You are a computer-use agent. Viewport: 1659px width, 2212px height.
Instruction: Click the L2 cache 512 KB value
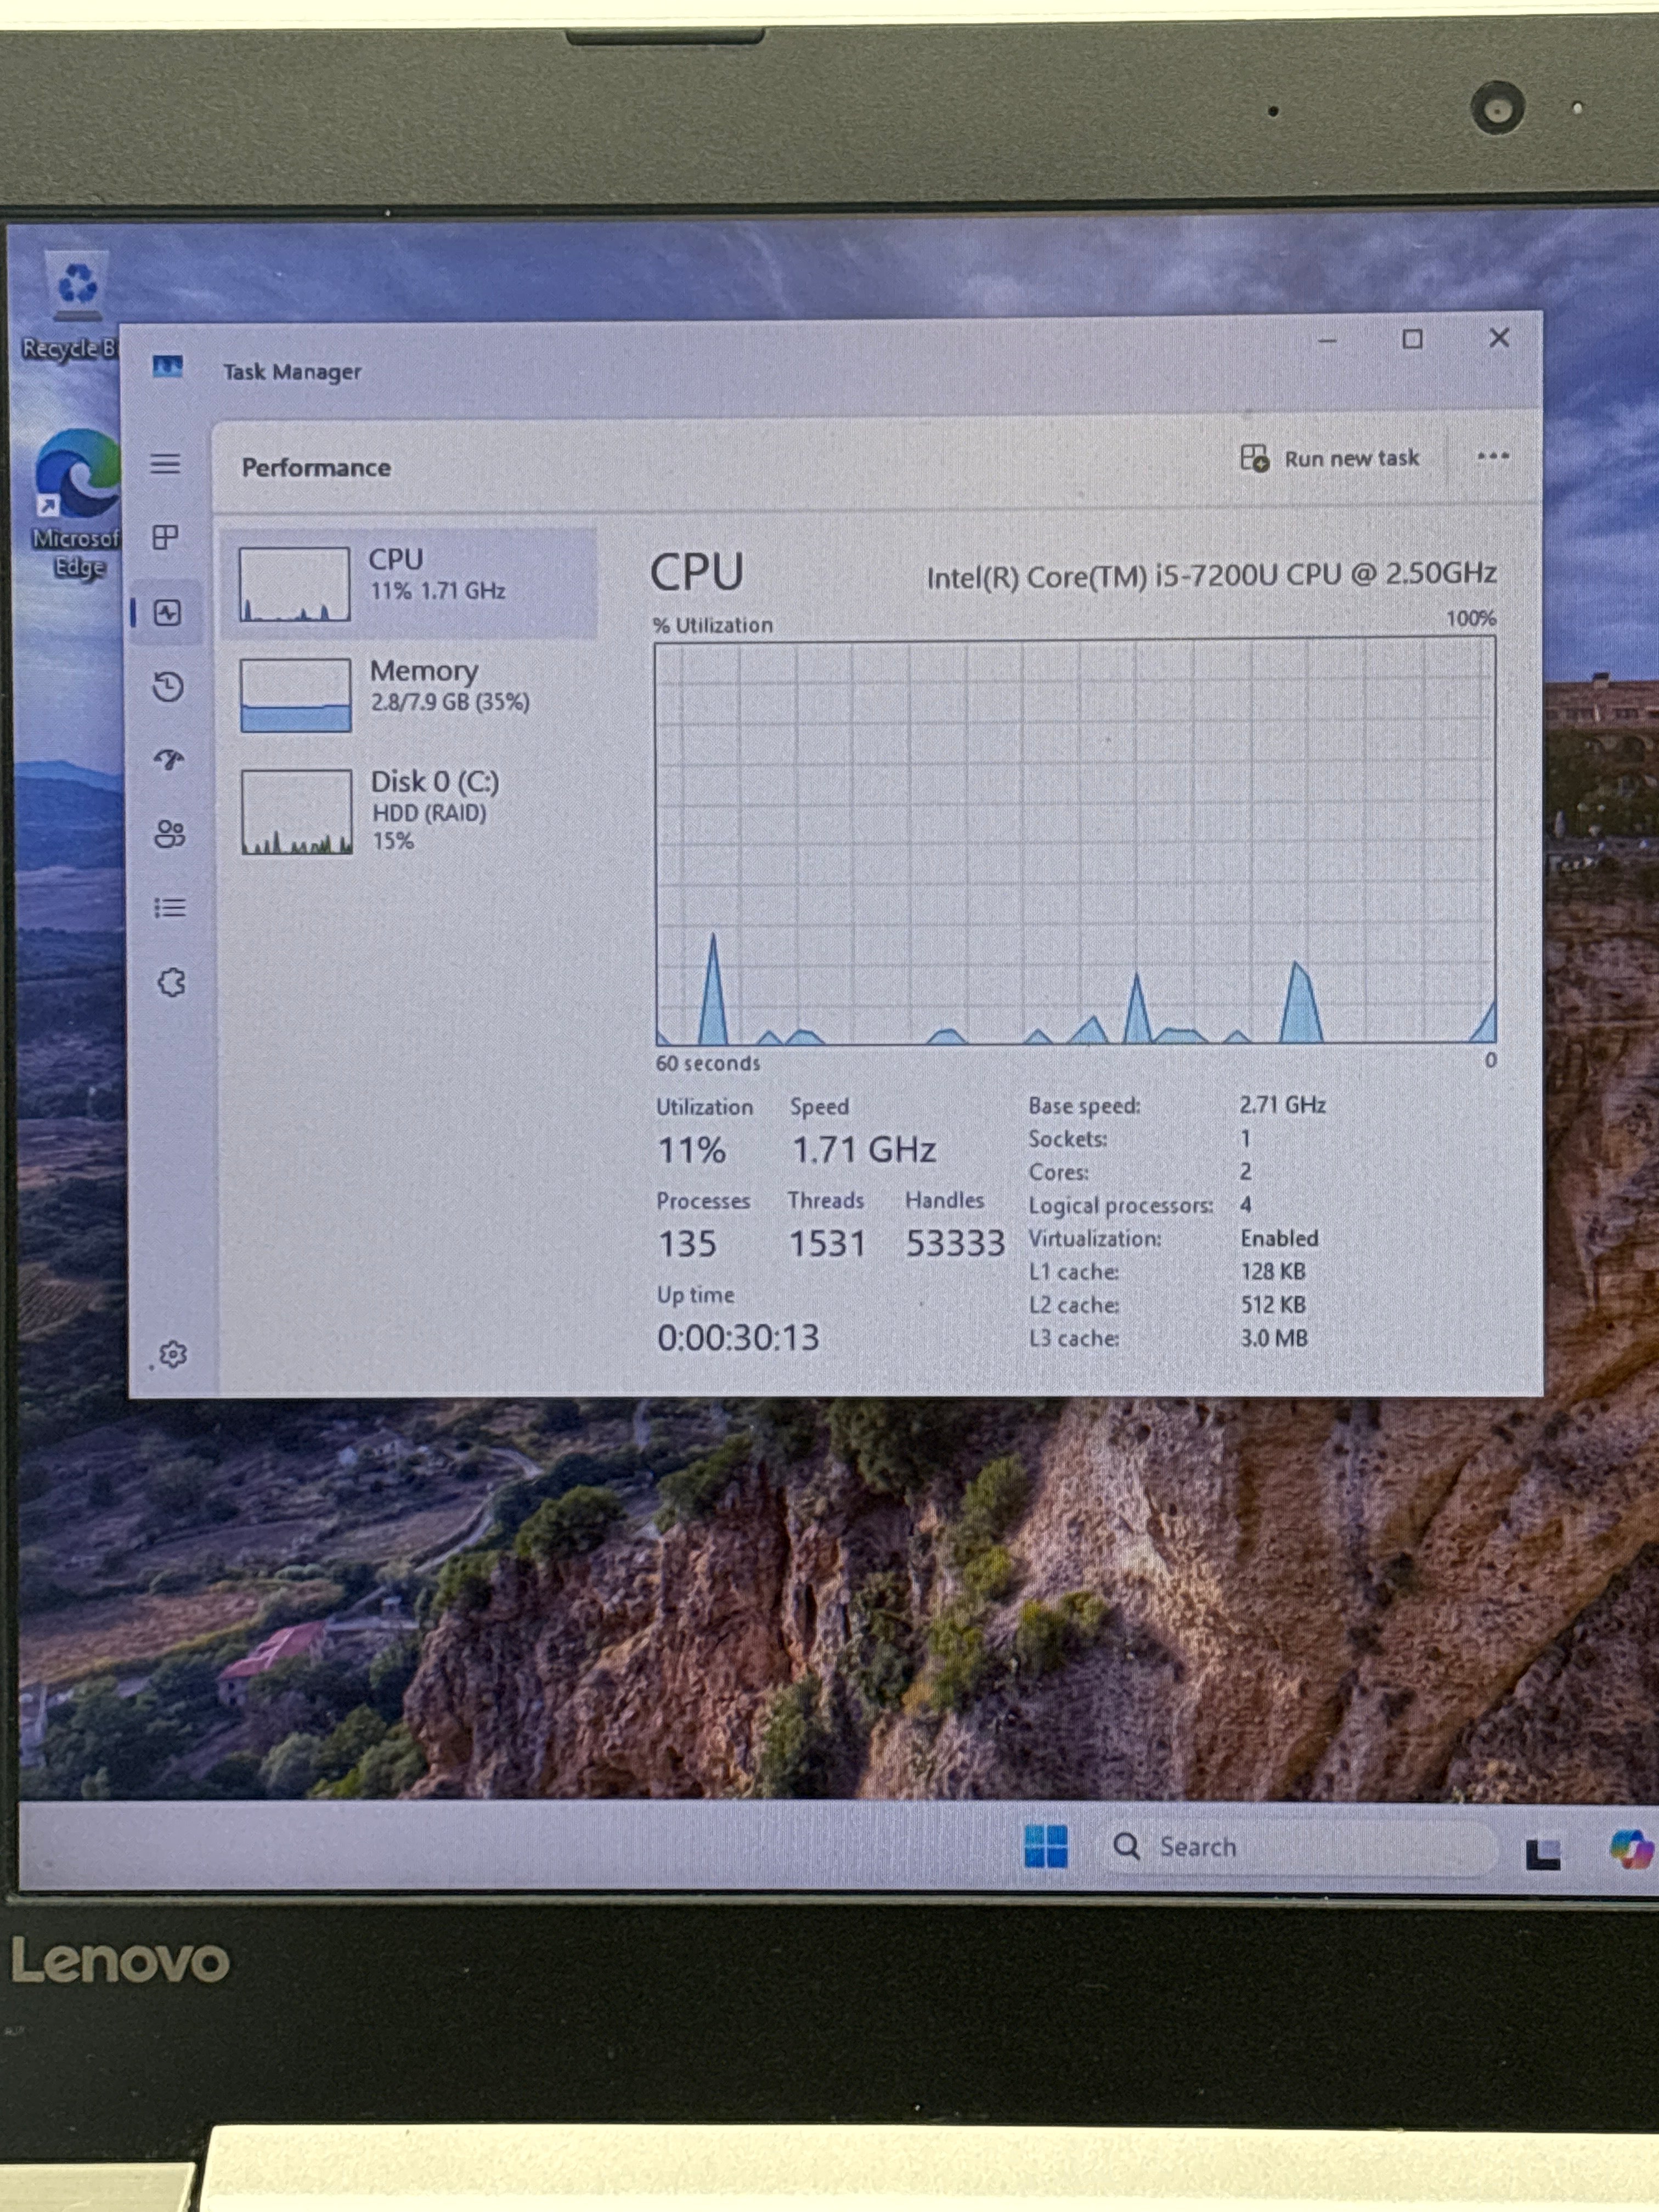coord(1273,1305)
